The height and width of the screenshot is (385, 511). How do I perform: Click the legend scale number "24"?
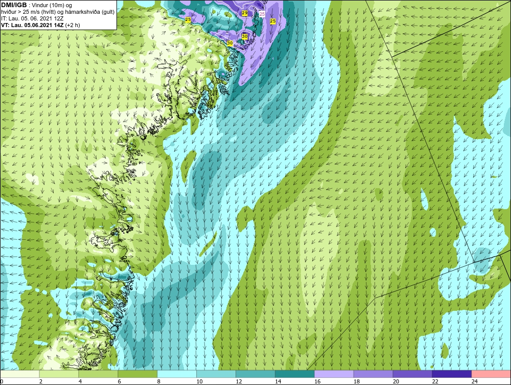(475, 381)
